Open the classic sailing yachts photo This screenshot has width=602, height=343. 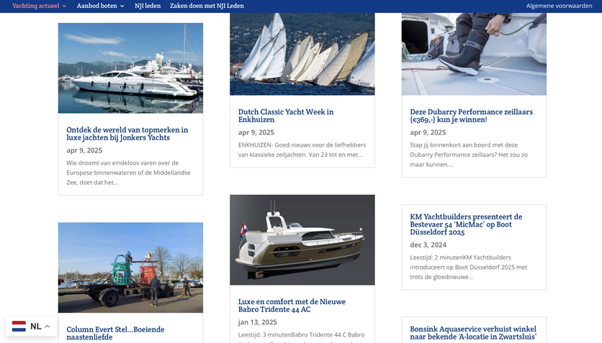tap(302, 54)
